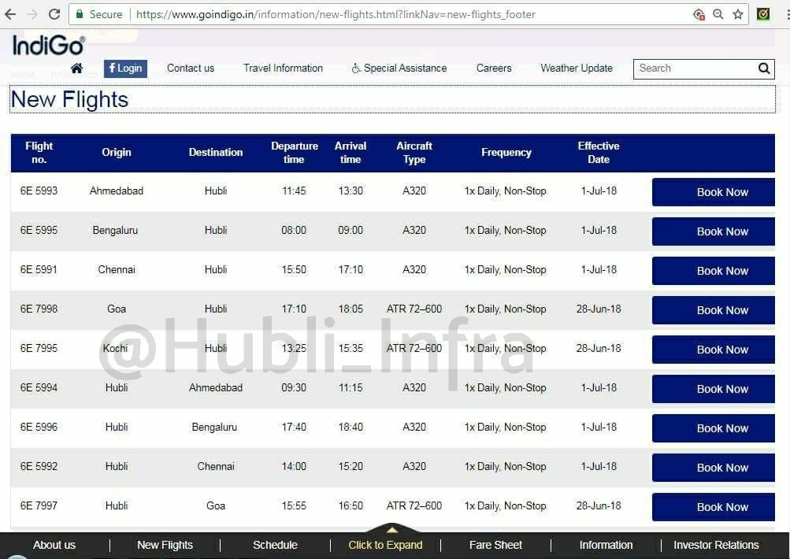Select the Ahmedabad origin cell
790x559 pixels.
pos(117,191)
